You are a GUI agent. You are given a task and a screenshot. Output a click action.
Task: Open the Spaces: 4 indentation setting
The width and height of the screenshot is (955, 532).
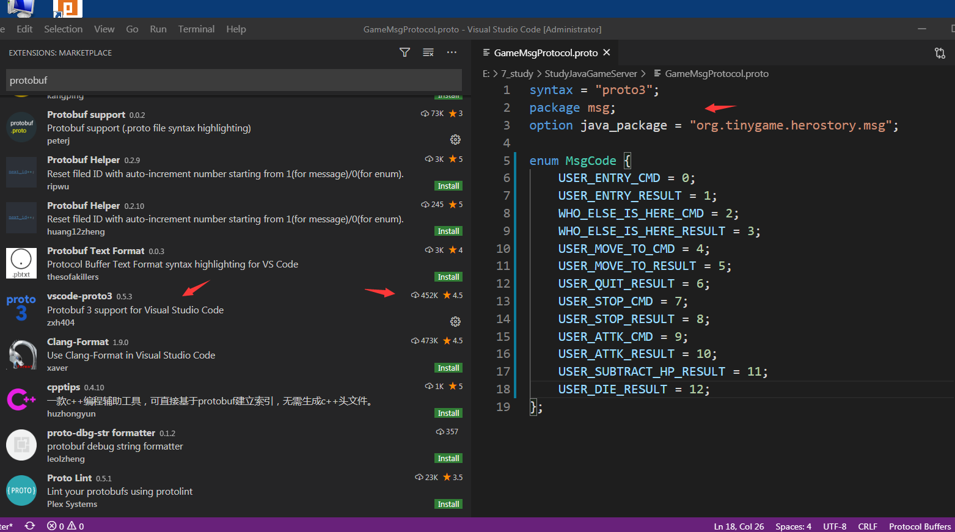(x=792, y=526)
